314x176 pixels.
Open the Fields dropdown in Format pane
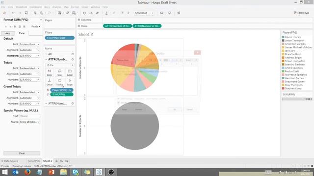click(36, 26)
